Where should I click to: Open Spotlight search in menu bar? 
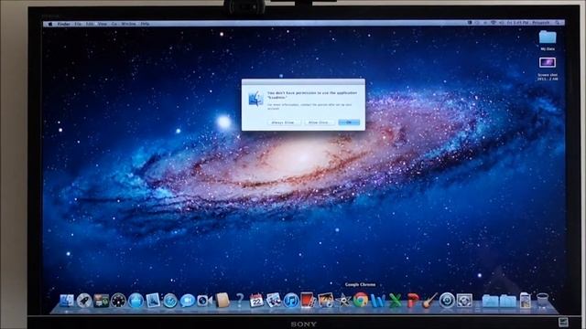click(558, 23)
